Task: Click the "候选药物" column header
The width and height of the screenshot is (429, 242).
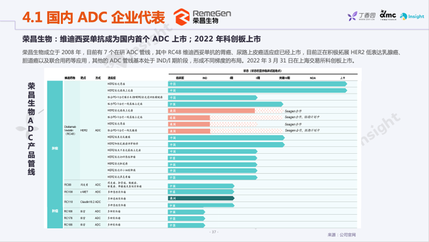Action: (x=70, y=78)
